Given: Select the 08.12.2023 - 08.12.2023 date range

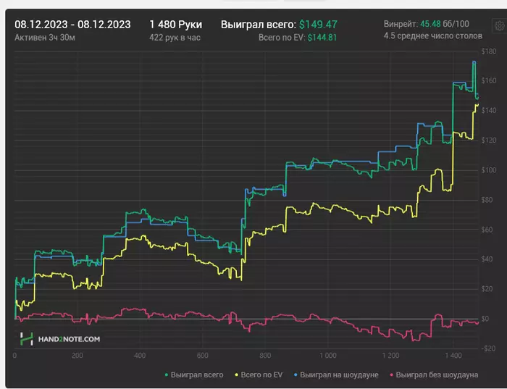Looking at the screenshot, I should tap(72, 25).
